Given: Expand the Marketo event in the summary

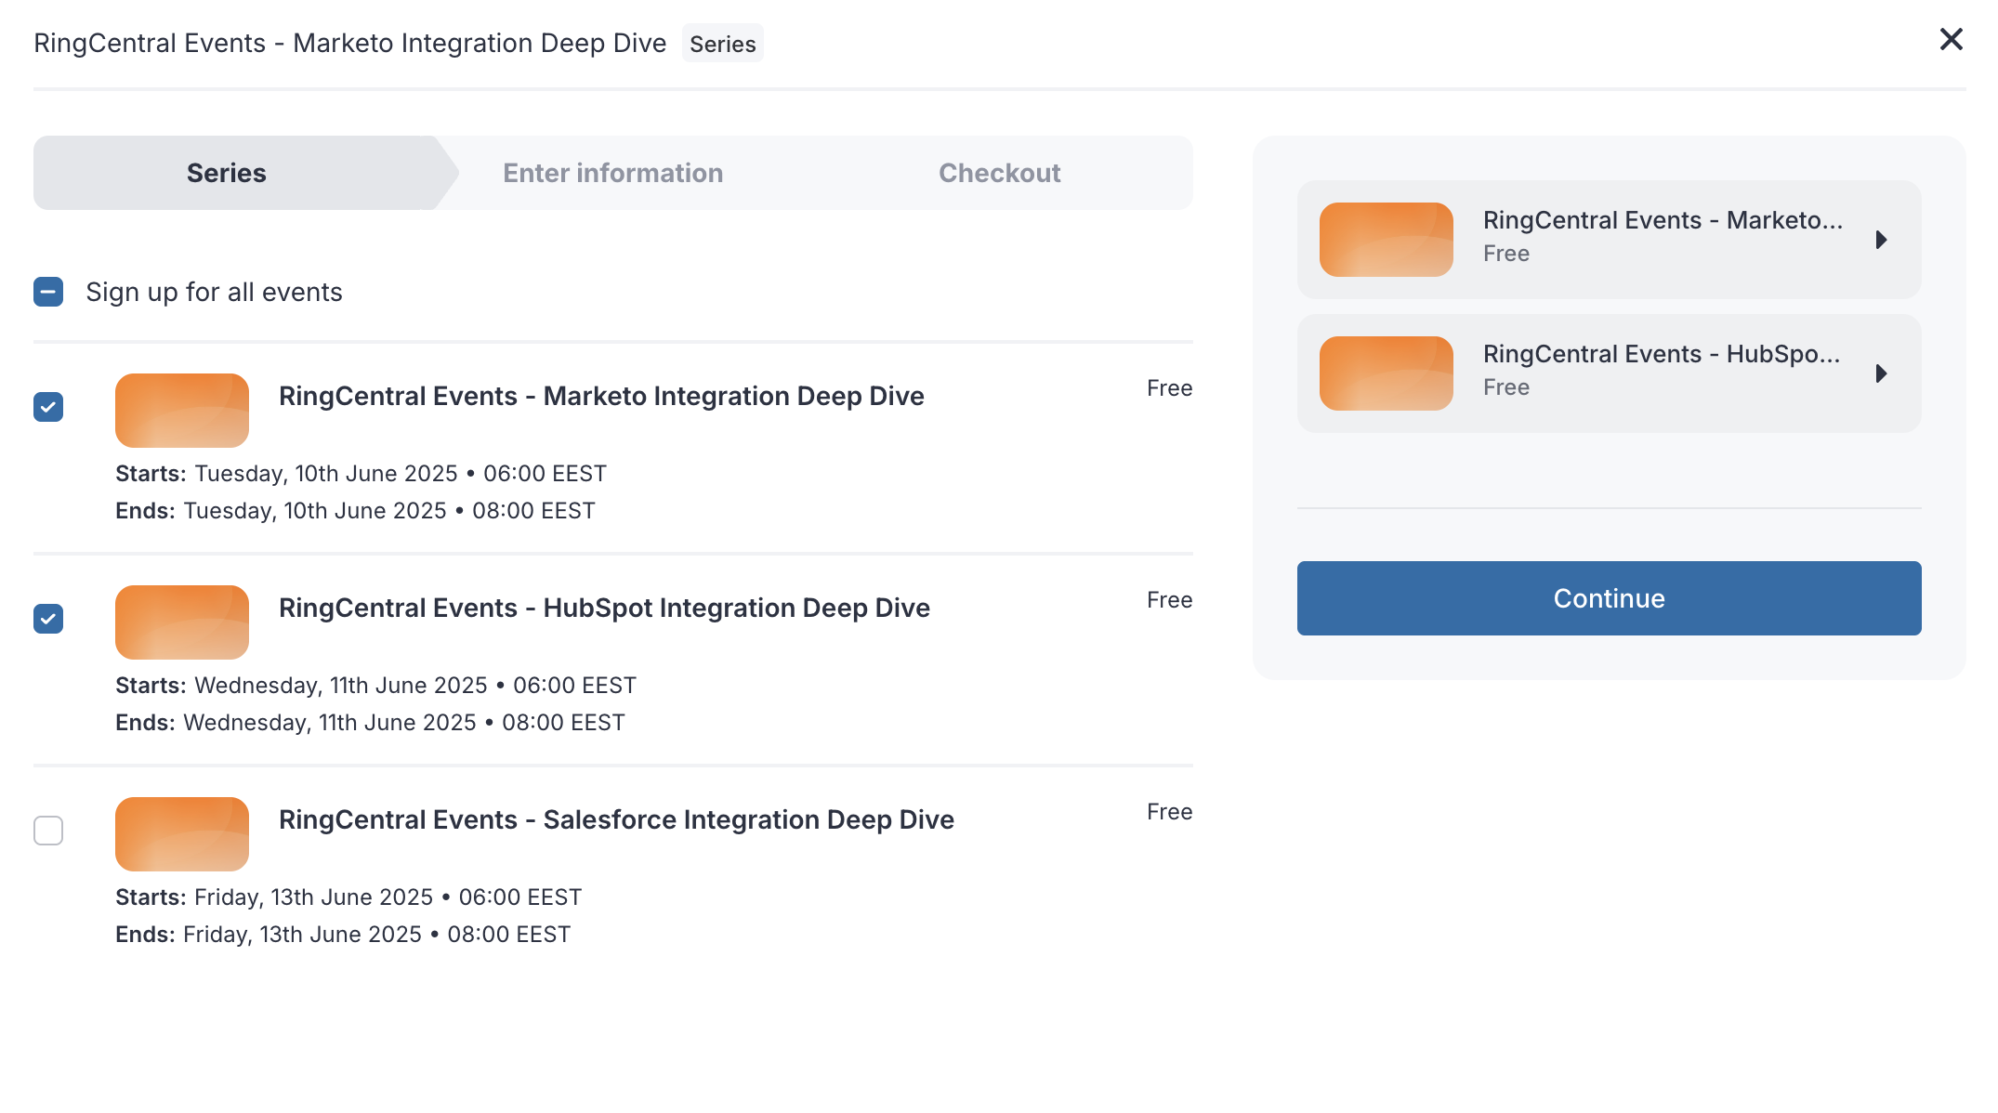Looking at the screenshot, I should (x=1882, y=240).
